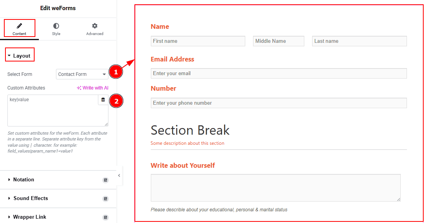Viewport: 426px width, 223px height.
Task: Expand the Sound Effects section
Action: click(x=31, y=198)
